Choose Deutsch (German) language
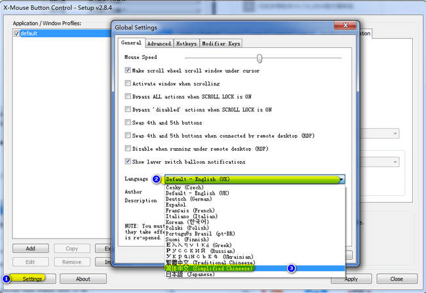Viewport: 426px width, 293px height. click(255, 199)
